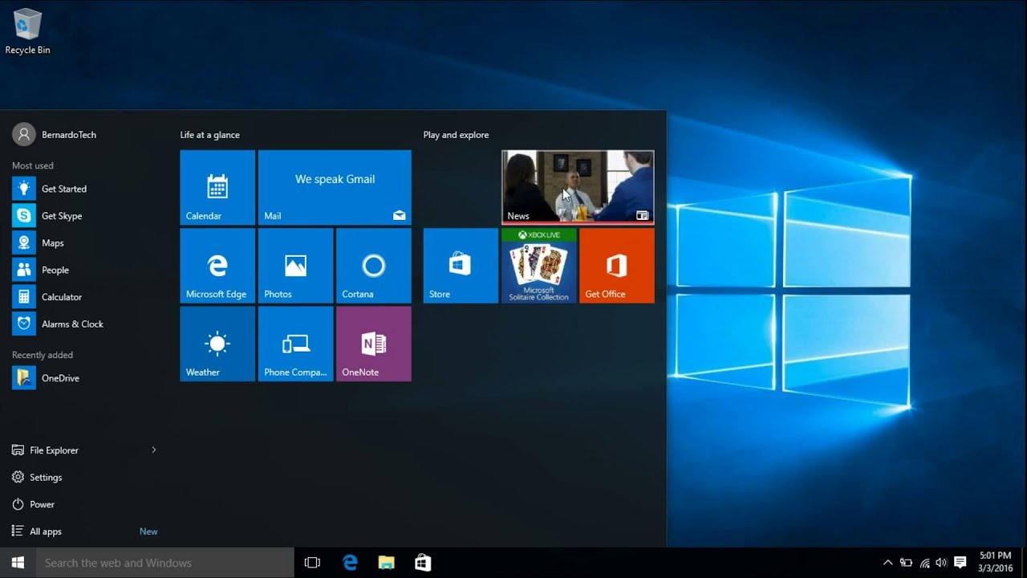
Task: Expand the File Explorer chevron
Action: coord(153,450)
